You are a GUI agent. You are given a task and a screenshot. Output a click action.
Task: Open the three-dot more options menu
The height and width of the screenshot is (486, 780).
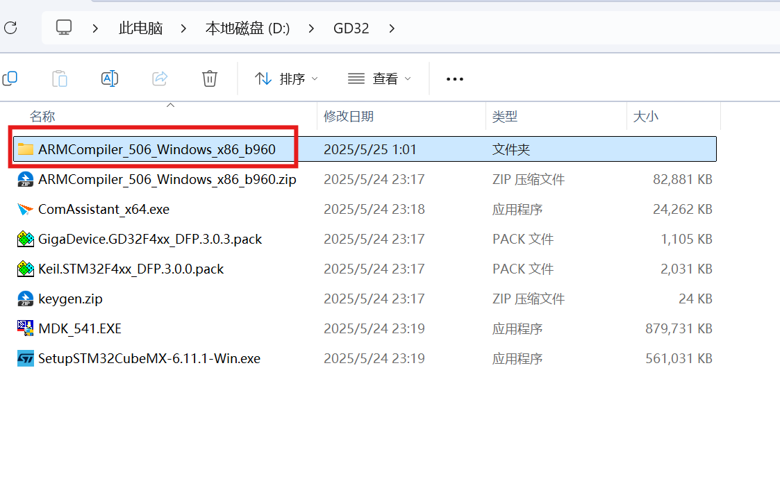click(455, 79)
